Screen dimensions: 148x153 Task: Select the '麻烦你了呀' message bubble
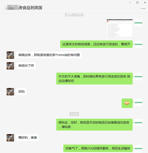pos(26,65)
